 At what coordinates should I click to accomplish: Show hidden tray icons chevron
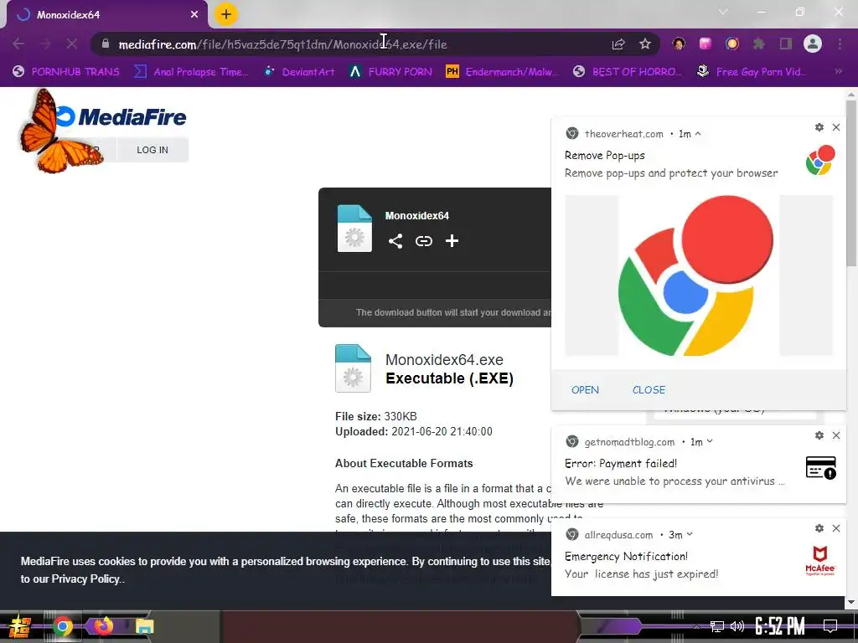pyautogui.click(x=696, y=626)
